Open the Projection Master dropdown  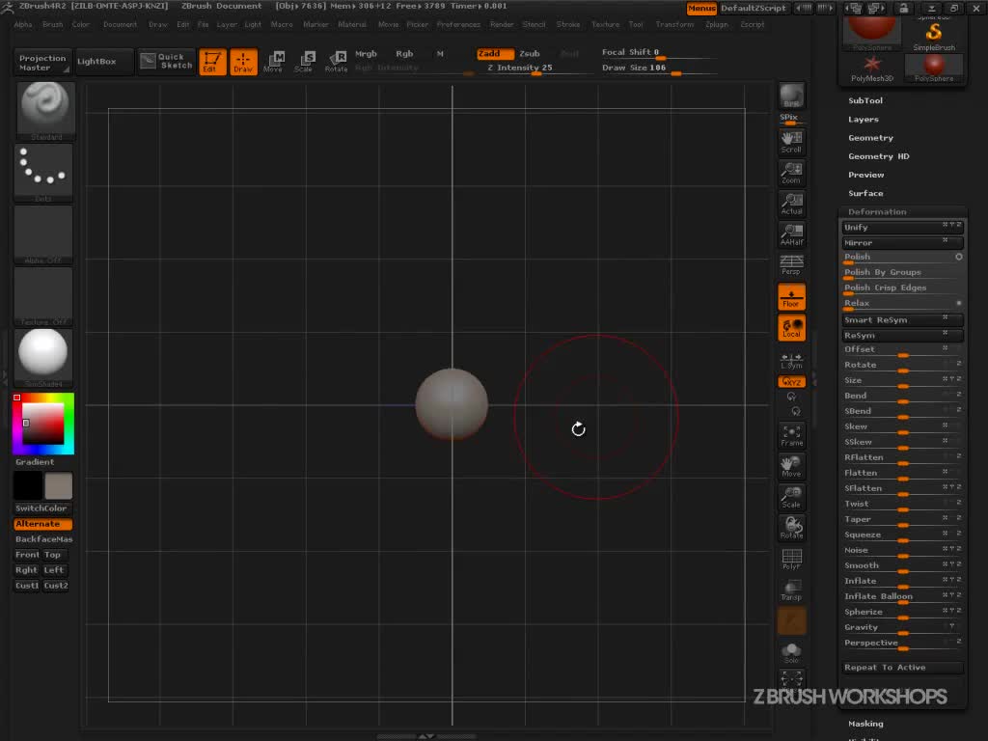tap(42, 62)
